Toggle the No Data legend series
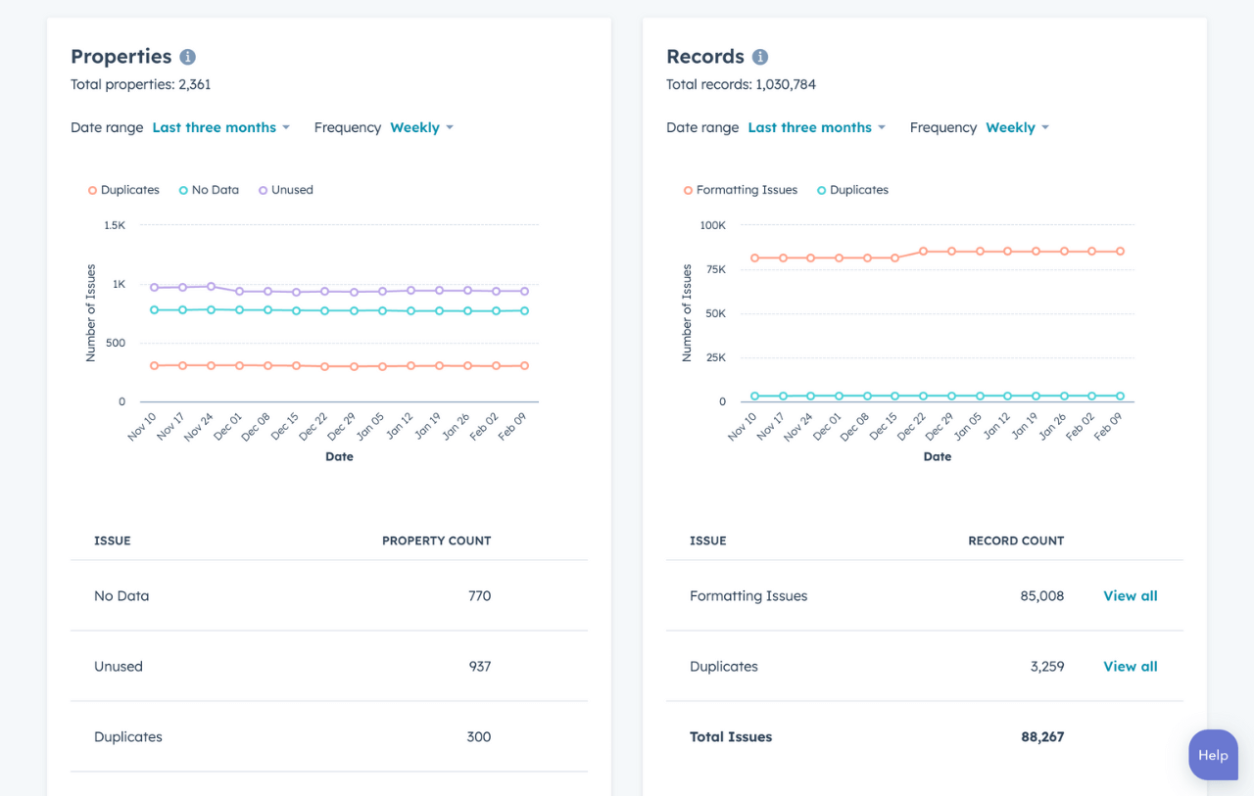1254x796 pixels. point(209,190)
